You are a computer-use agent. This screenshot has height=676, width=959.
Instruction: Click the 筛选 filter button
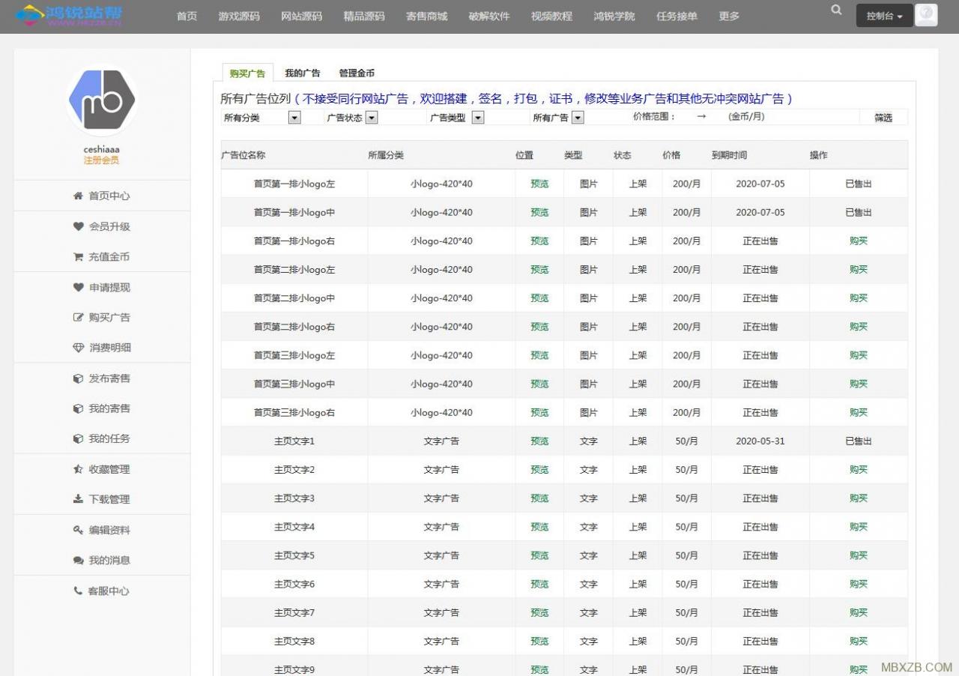(x=883, y=118)
